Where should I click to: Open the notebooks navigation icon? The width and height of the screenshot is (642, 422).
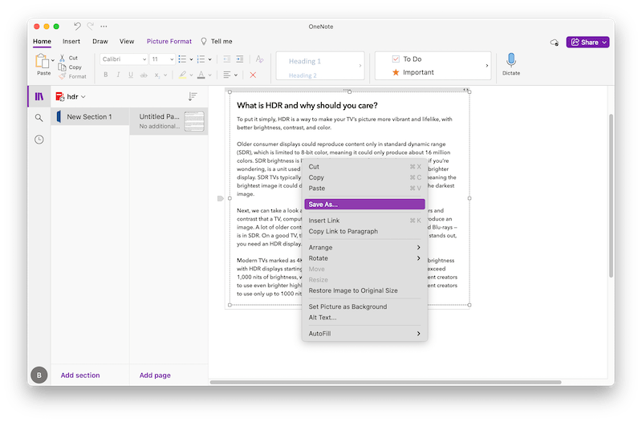39,96
